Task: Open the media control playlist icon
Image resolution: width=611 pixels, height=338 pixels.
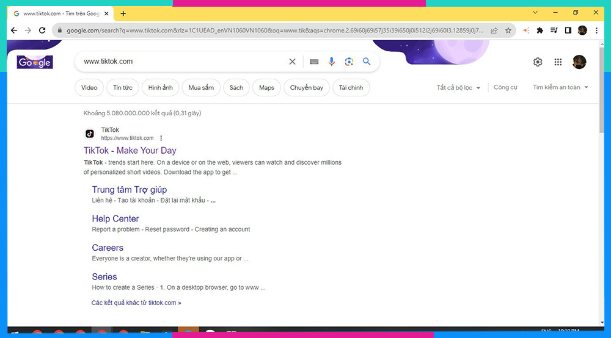Action: [x=554, y=31]
